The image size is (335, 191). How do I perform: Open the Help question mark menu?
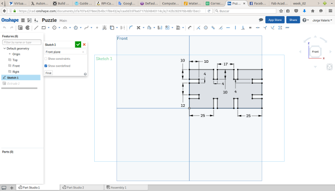pyautogui.click(x=305, y=20)
